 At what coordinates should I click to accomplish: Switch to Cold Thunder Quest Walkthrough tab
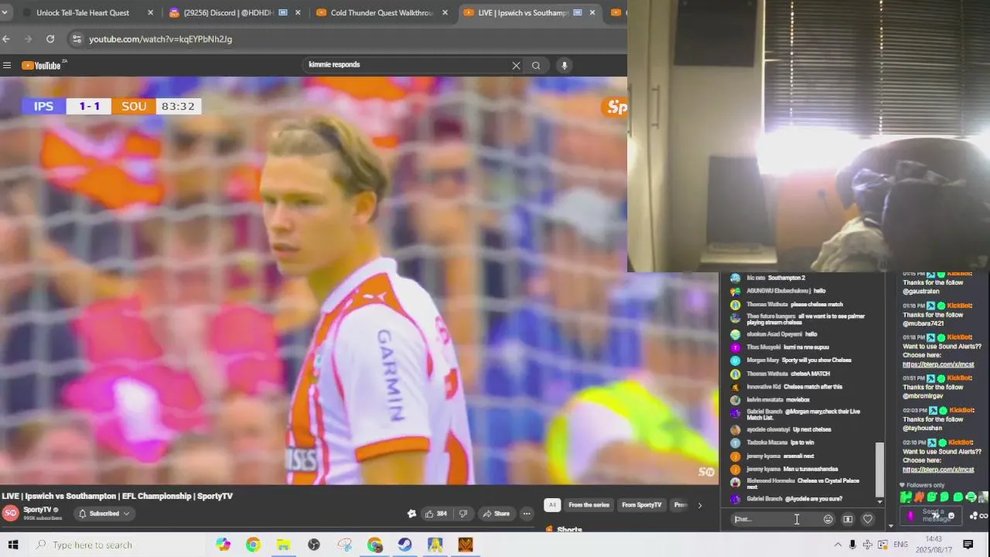(x=381, y=12)
